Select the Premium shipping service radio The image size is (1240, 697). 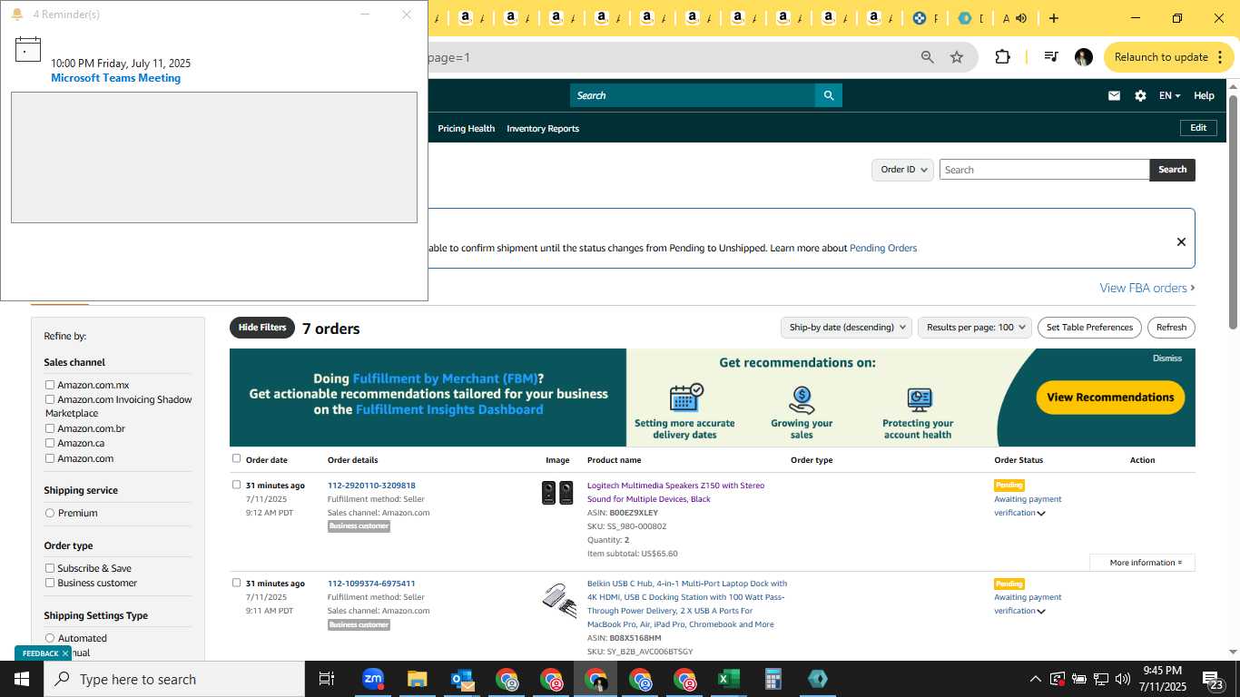50,513
